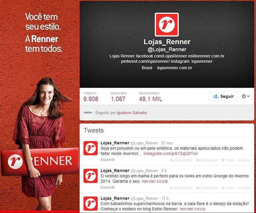Retweet the vestido longo Grunge tweet
The width and height of the screenshot is (256, 213).
tap(207, 188)
